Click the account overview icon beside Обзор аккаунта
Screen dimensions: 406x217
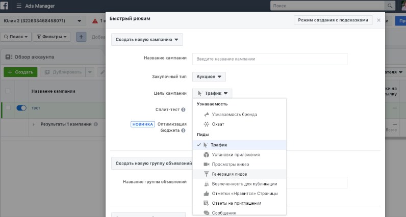coord(9,57)
